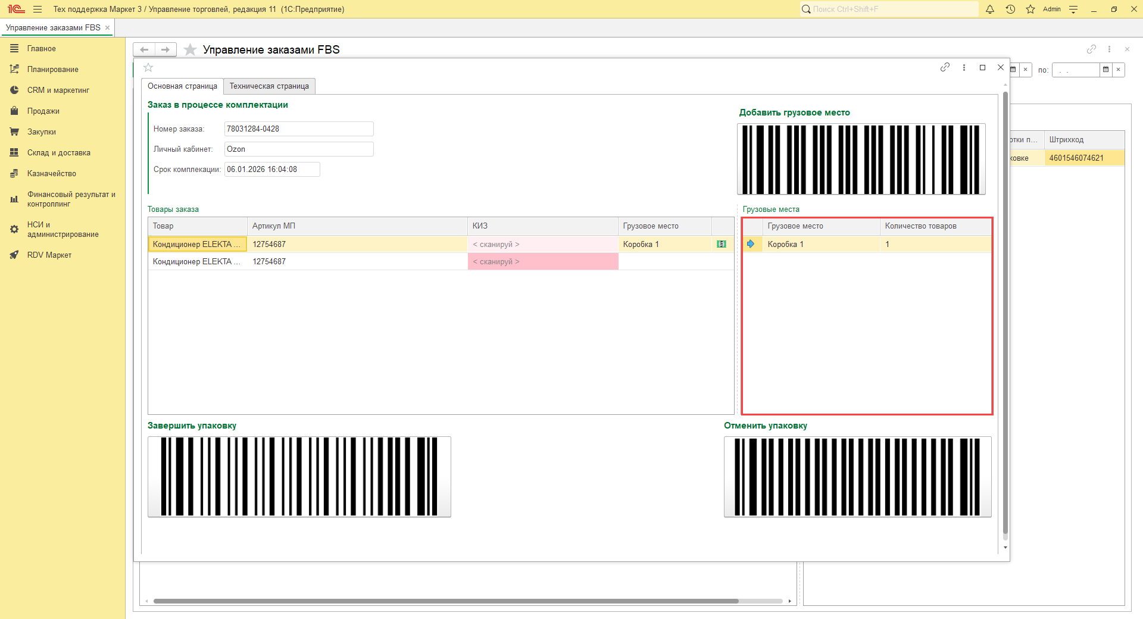
Task: Copy link icon in dialog header
Action: (945, 67)
